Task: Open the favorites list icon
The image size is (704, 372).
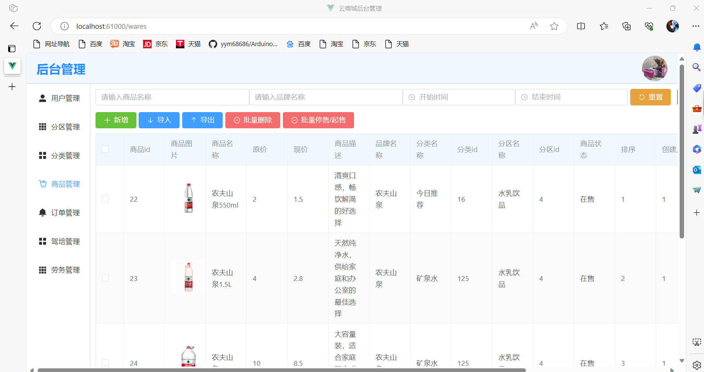Action: pos(604,26)
